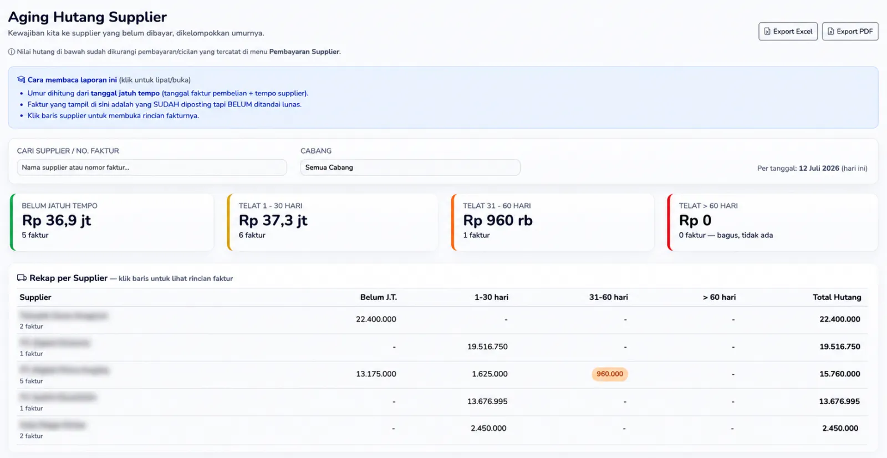This screenshot has height=458, width=887.
Task: Select the Telat 31 - 60 Hari card
Action: pos(553,222)
